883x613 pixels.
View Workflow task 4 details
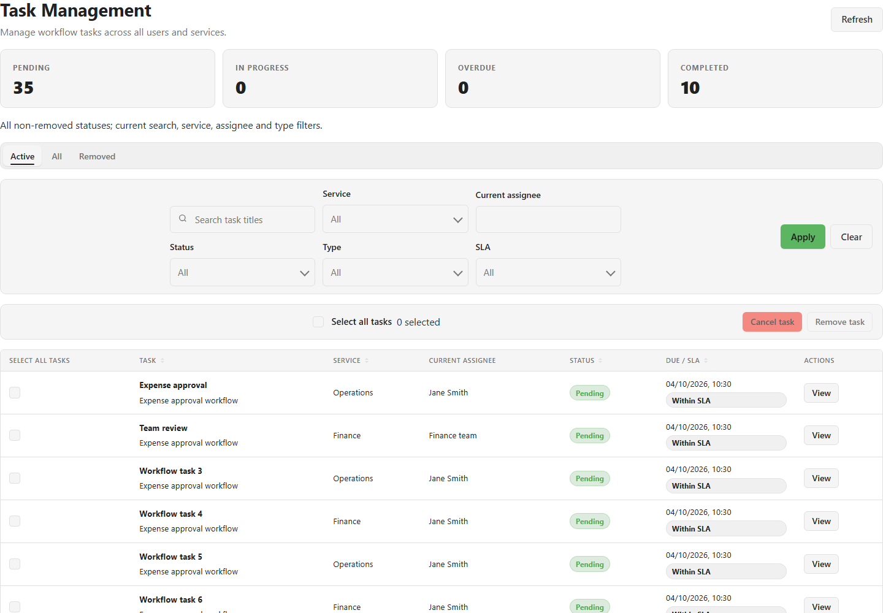(821, 521)
